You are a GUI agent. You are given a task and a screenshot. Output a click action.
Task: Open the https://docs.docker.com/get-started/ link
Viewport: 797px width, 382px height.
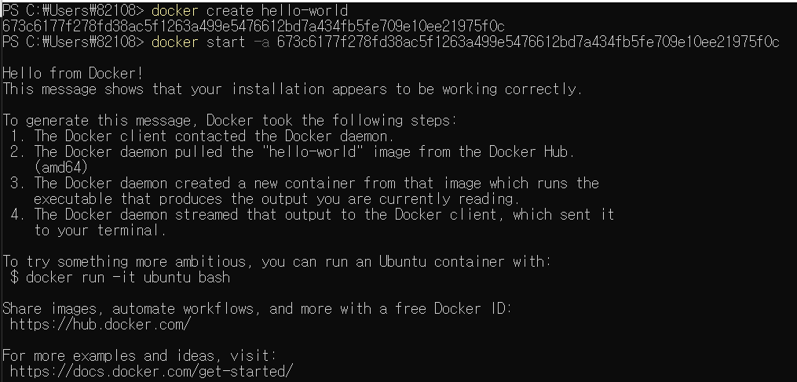(152, 371)
